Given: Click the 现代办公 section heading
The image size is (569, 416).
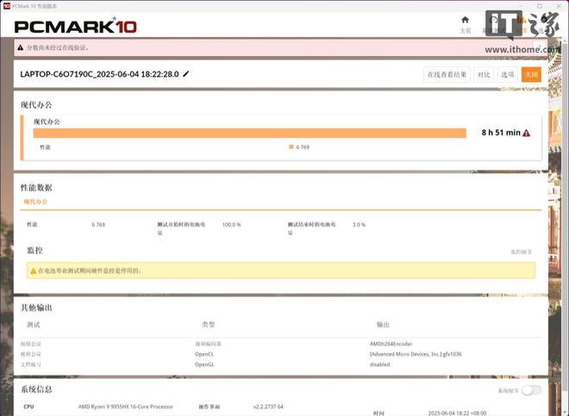Looking at the screenshot, I should point(36,105).
